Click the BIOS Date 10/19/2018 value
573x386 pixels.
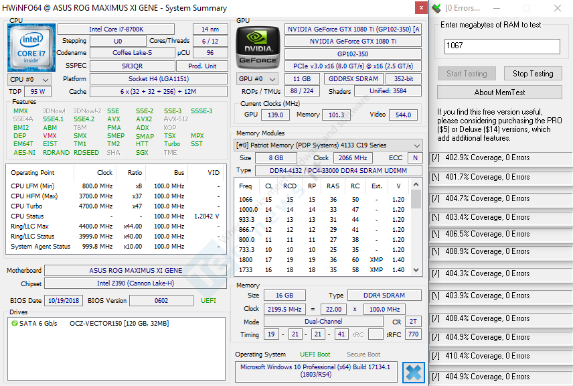pyautogui.click(x=64, y=300)
